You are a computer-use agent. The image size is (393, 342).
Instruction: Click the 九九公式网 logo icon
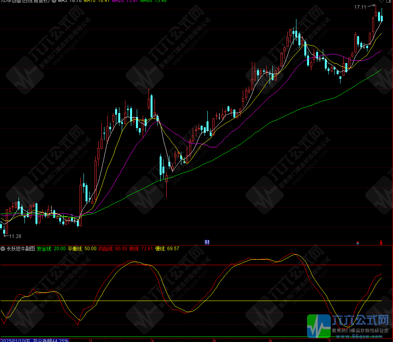(319, 326)
